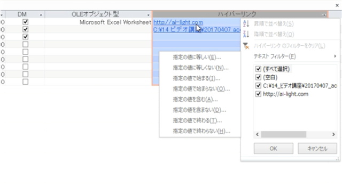Open the テキスト フィルター(F) menu item
This screenshot has height=192, width=342.
coord(275,57)
